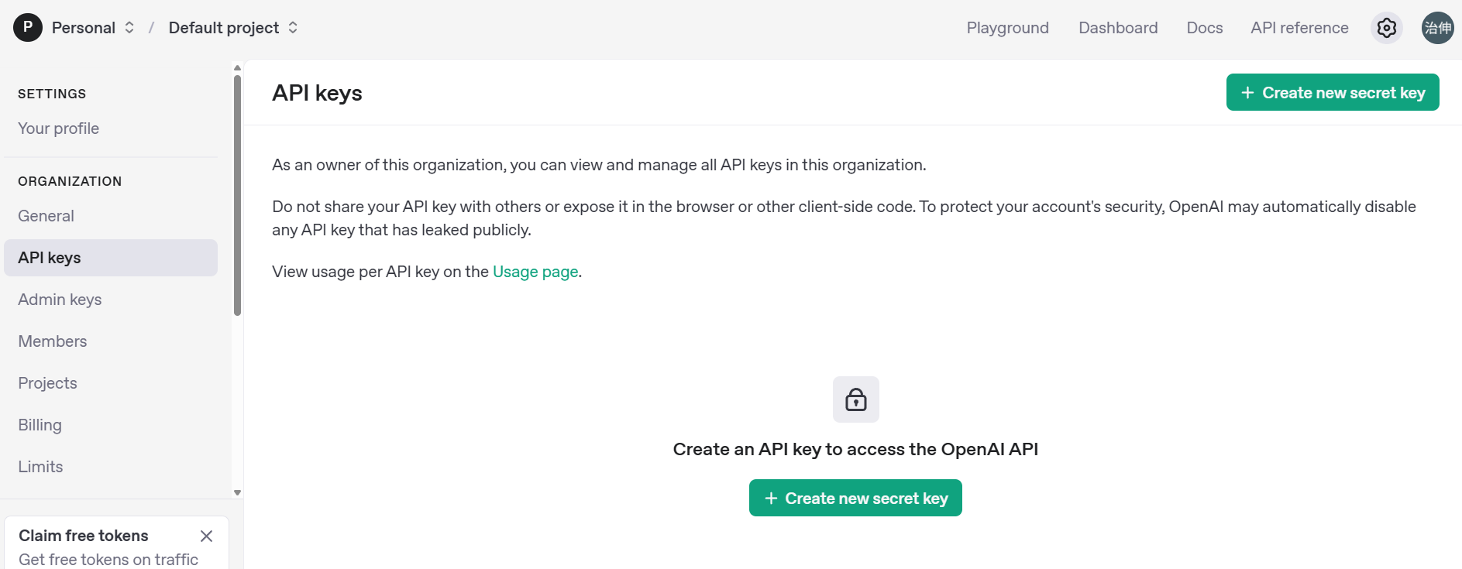This screenshot has width=1462, height=569.
Task: Click the 'Create an API key to access' text
Action: (855, 449)
